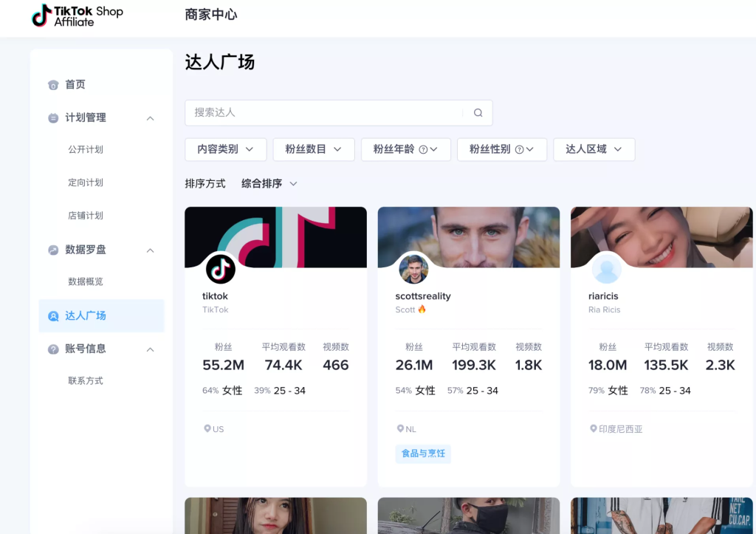756x534 pixels.
Task: Open 定向计划 in the sidebar
Action: tap(86, 183)
